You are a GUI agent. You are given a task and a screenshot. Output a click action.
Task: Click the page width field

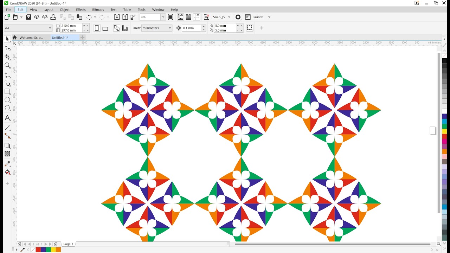coord(71,26)
